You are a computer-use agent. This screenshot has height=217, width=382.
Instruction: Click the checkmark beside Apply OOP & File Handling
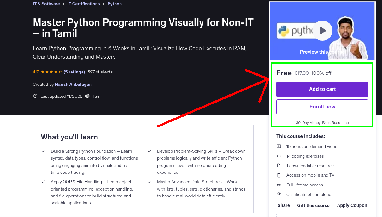[x=43, y=182]
